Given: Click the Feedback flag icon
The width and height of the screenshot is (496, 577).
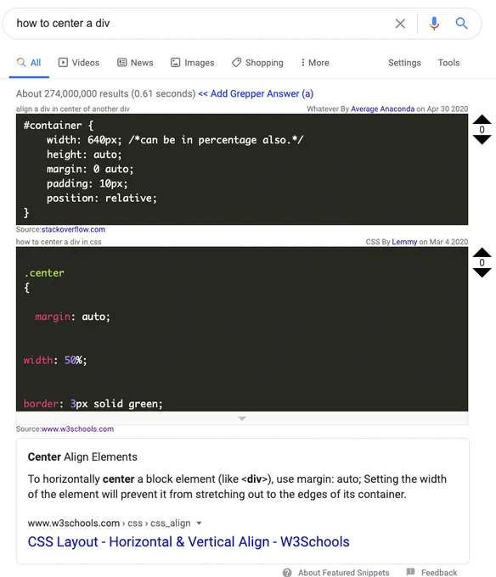Looking at the screenshot, I should click(x=410, y=572).
